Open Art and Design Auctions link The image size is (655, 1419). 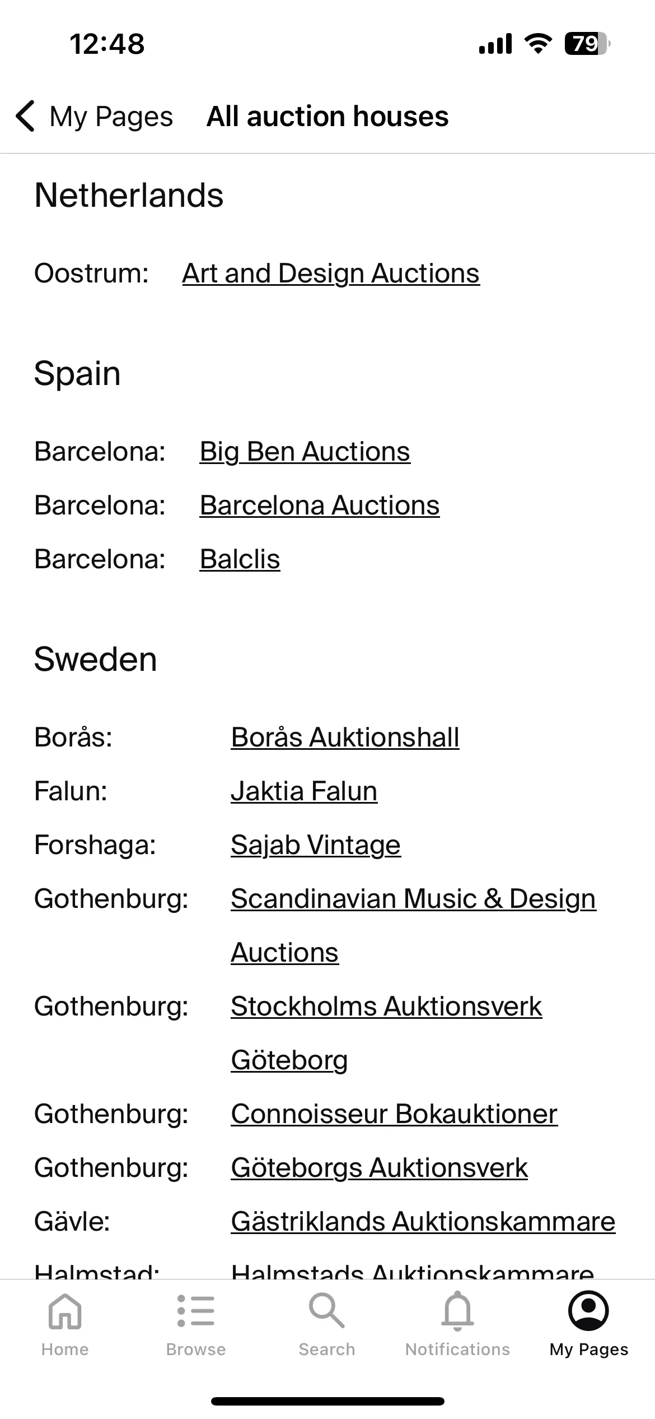pos(331,273)
